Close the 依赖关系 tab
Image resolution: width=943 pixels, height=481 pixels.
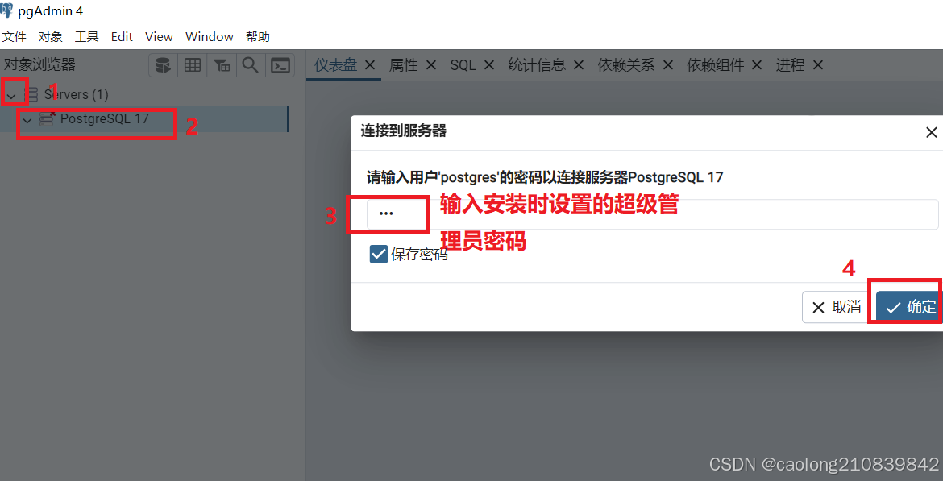667,65
